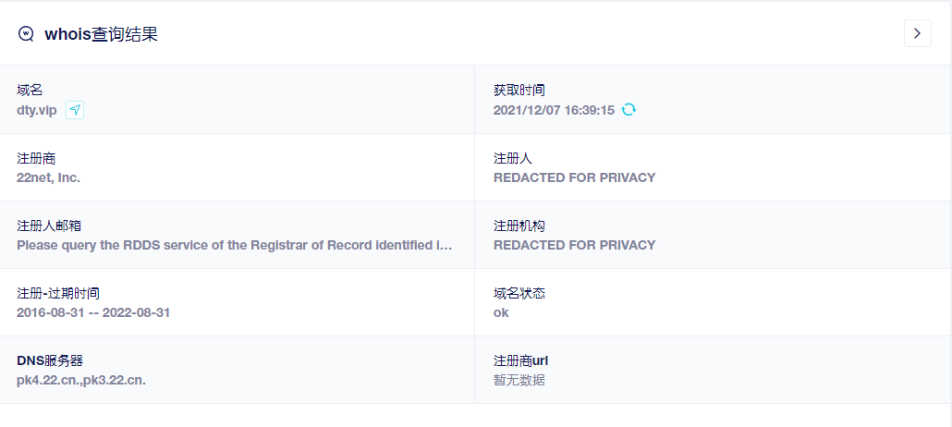Image resolution: width=952 pixels, height=427 pixels.
Task: Click the 获取时间 field label
Action: point(519,91)
